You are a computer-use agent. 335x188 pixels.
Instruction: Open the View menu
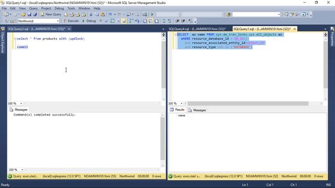click(22, 8)
